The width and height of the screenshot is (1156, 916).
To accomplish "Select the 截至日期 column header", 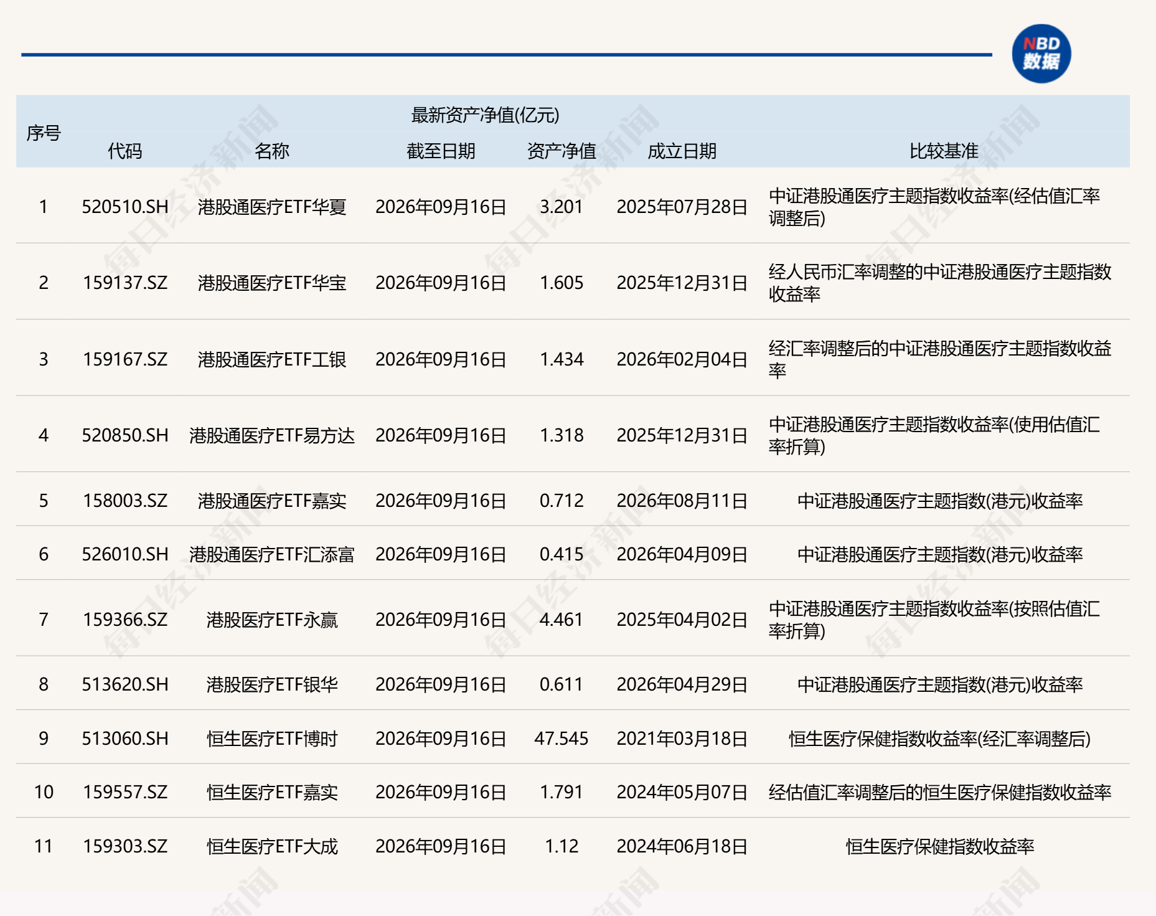I will click(441, 151).
